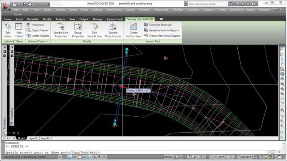Click the Pan hand icon in status bar

pos(188,157)
